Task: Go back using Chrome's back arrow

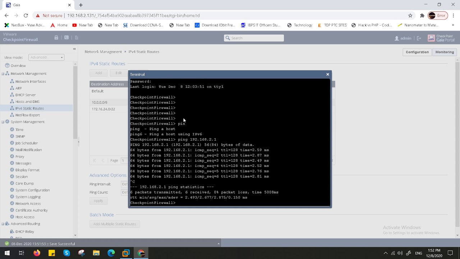Action: pos(6,15)
